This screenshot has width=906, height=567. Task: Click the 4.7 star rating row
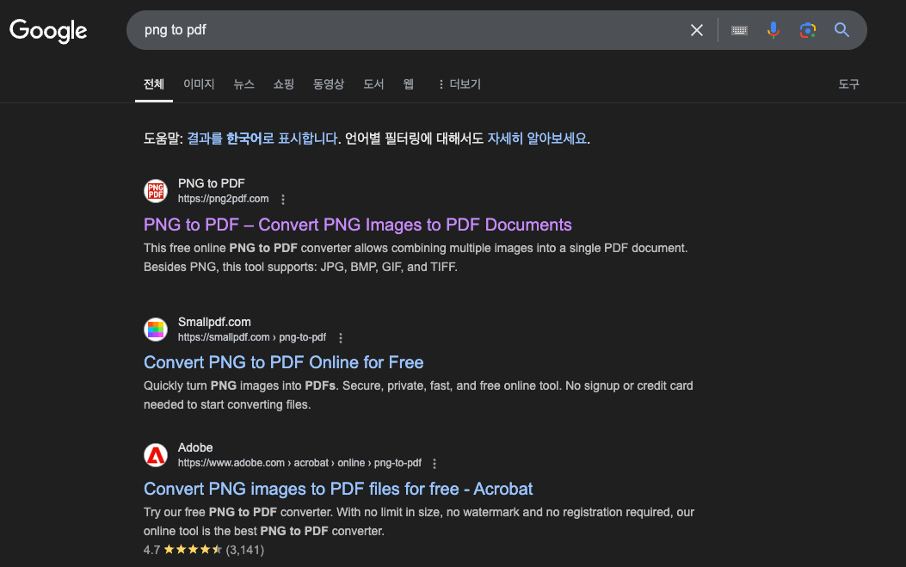(x=204, y=550)
